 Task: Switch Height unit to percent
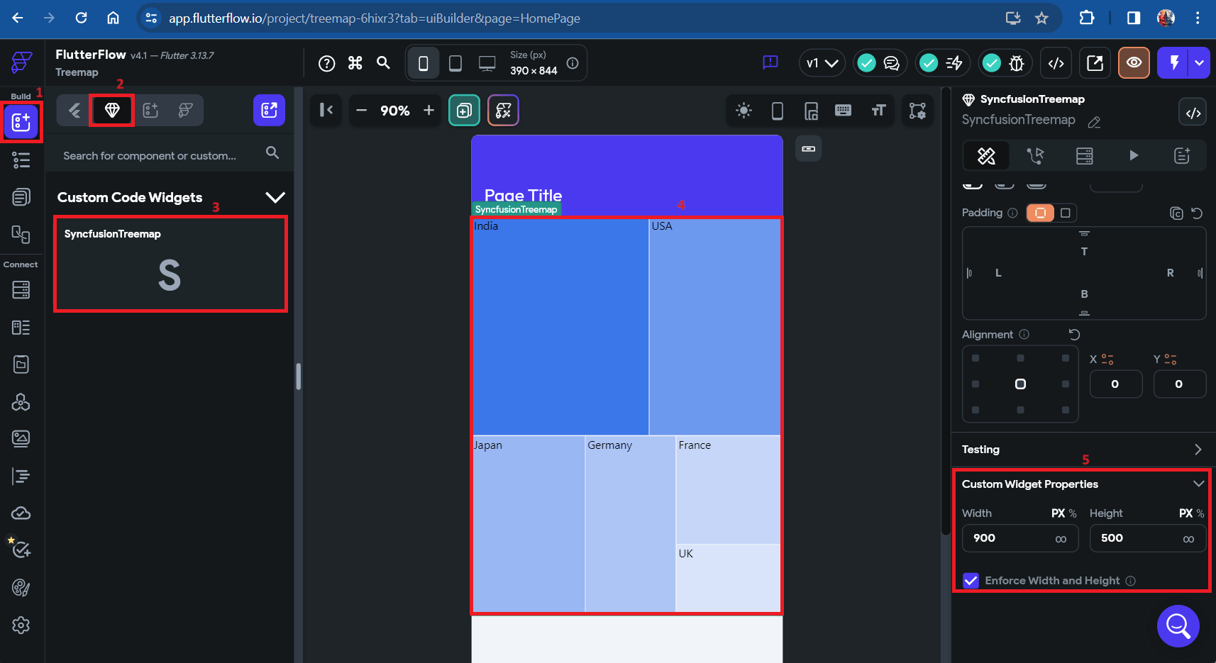click(x=1200, y=513)
